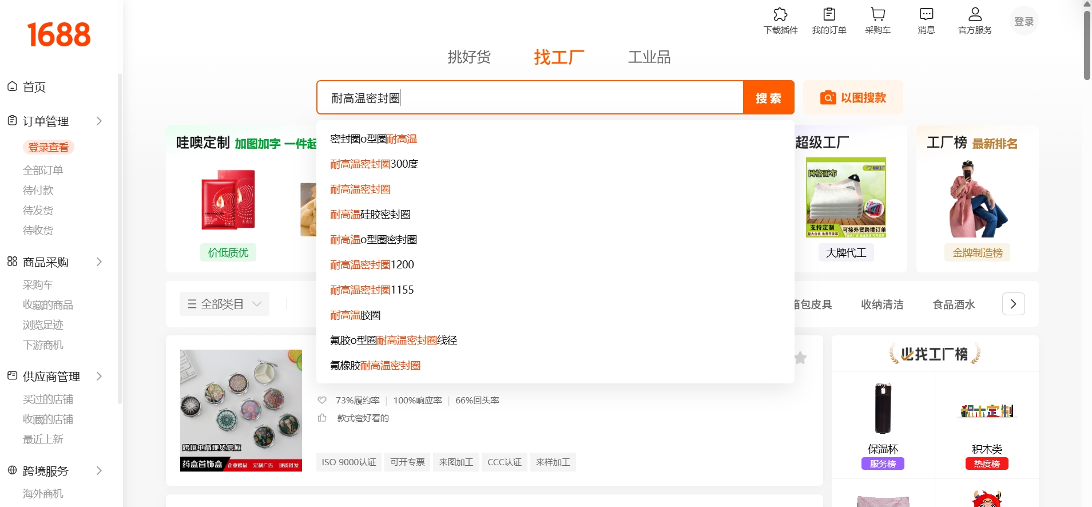Click the 供应商管理 icon
Image resolution: width=1092 pixels, height=507 pixels.
pyautogui.click(x=13, y=376)
